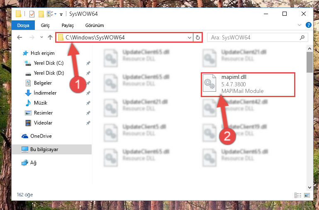Click the Up one level arrow
Image resolution: width=319 pixels, height=210 pixels.
pyautogui.click(x=50, y=37)
